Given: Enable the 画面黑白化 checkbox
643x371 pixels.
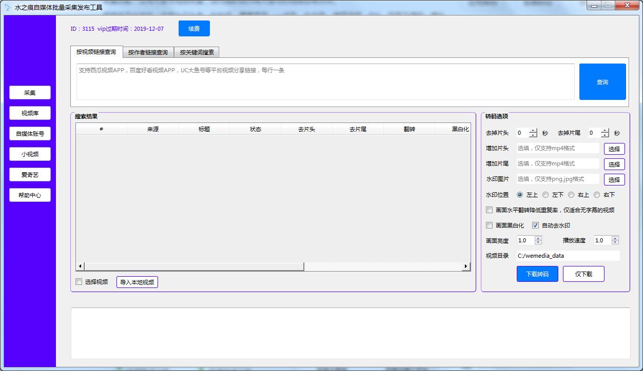Looking at the screenshot, I should pos(490,225).
